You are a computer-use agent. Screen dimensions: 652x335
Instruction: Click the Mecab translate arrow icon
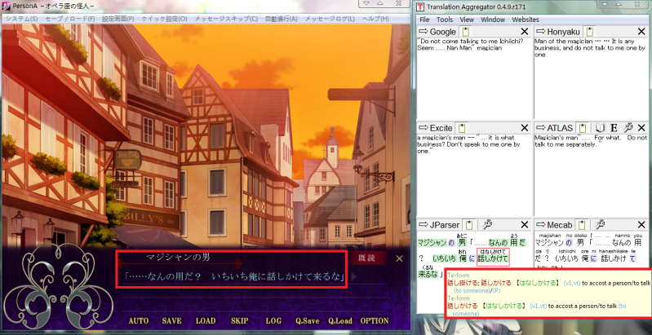click(542, 224)
